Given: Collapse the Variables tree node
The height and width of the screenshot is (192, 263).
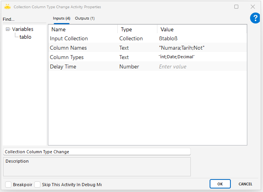Looking at the screenshot, I should point(8,29).
